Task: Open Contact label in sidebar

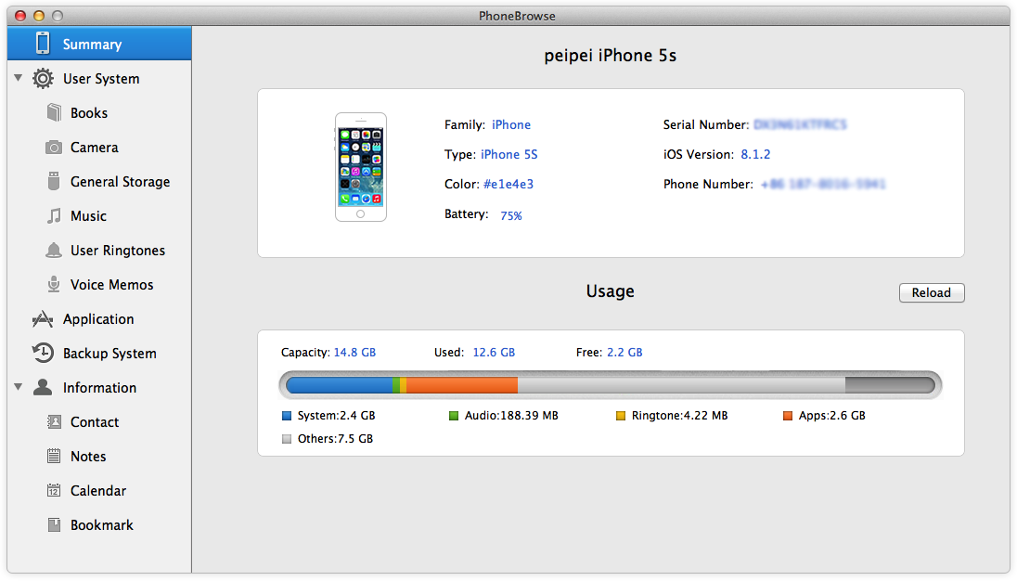Action: 94,422
